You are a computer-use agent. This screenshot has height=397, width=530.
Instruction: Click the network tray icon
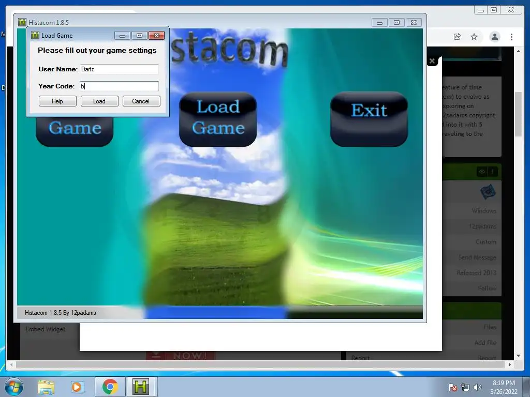(465, 387)
